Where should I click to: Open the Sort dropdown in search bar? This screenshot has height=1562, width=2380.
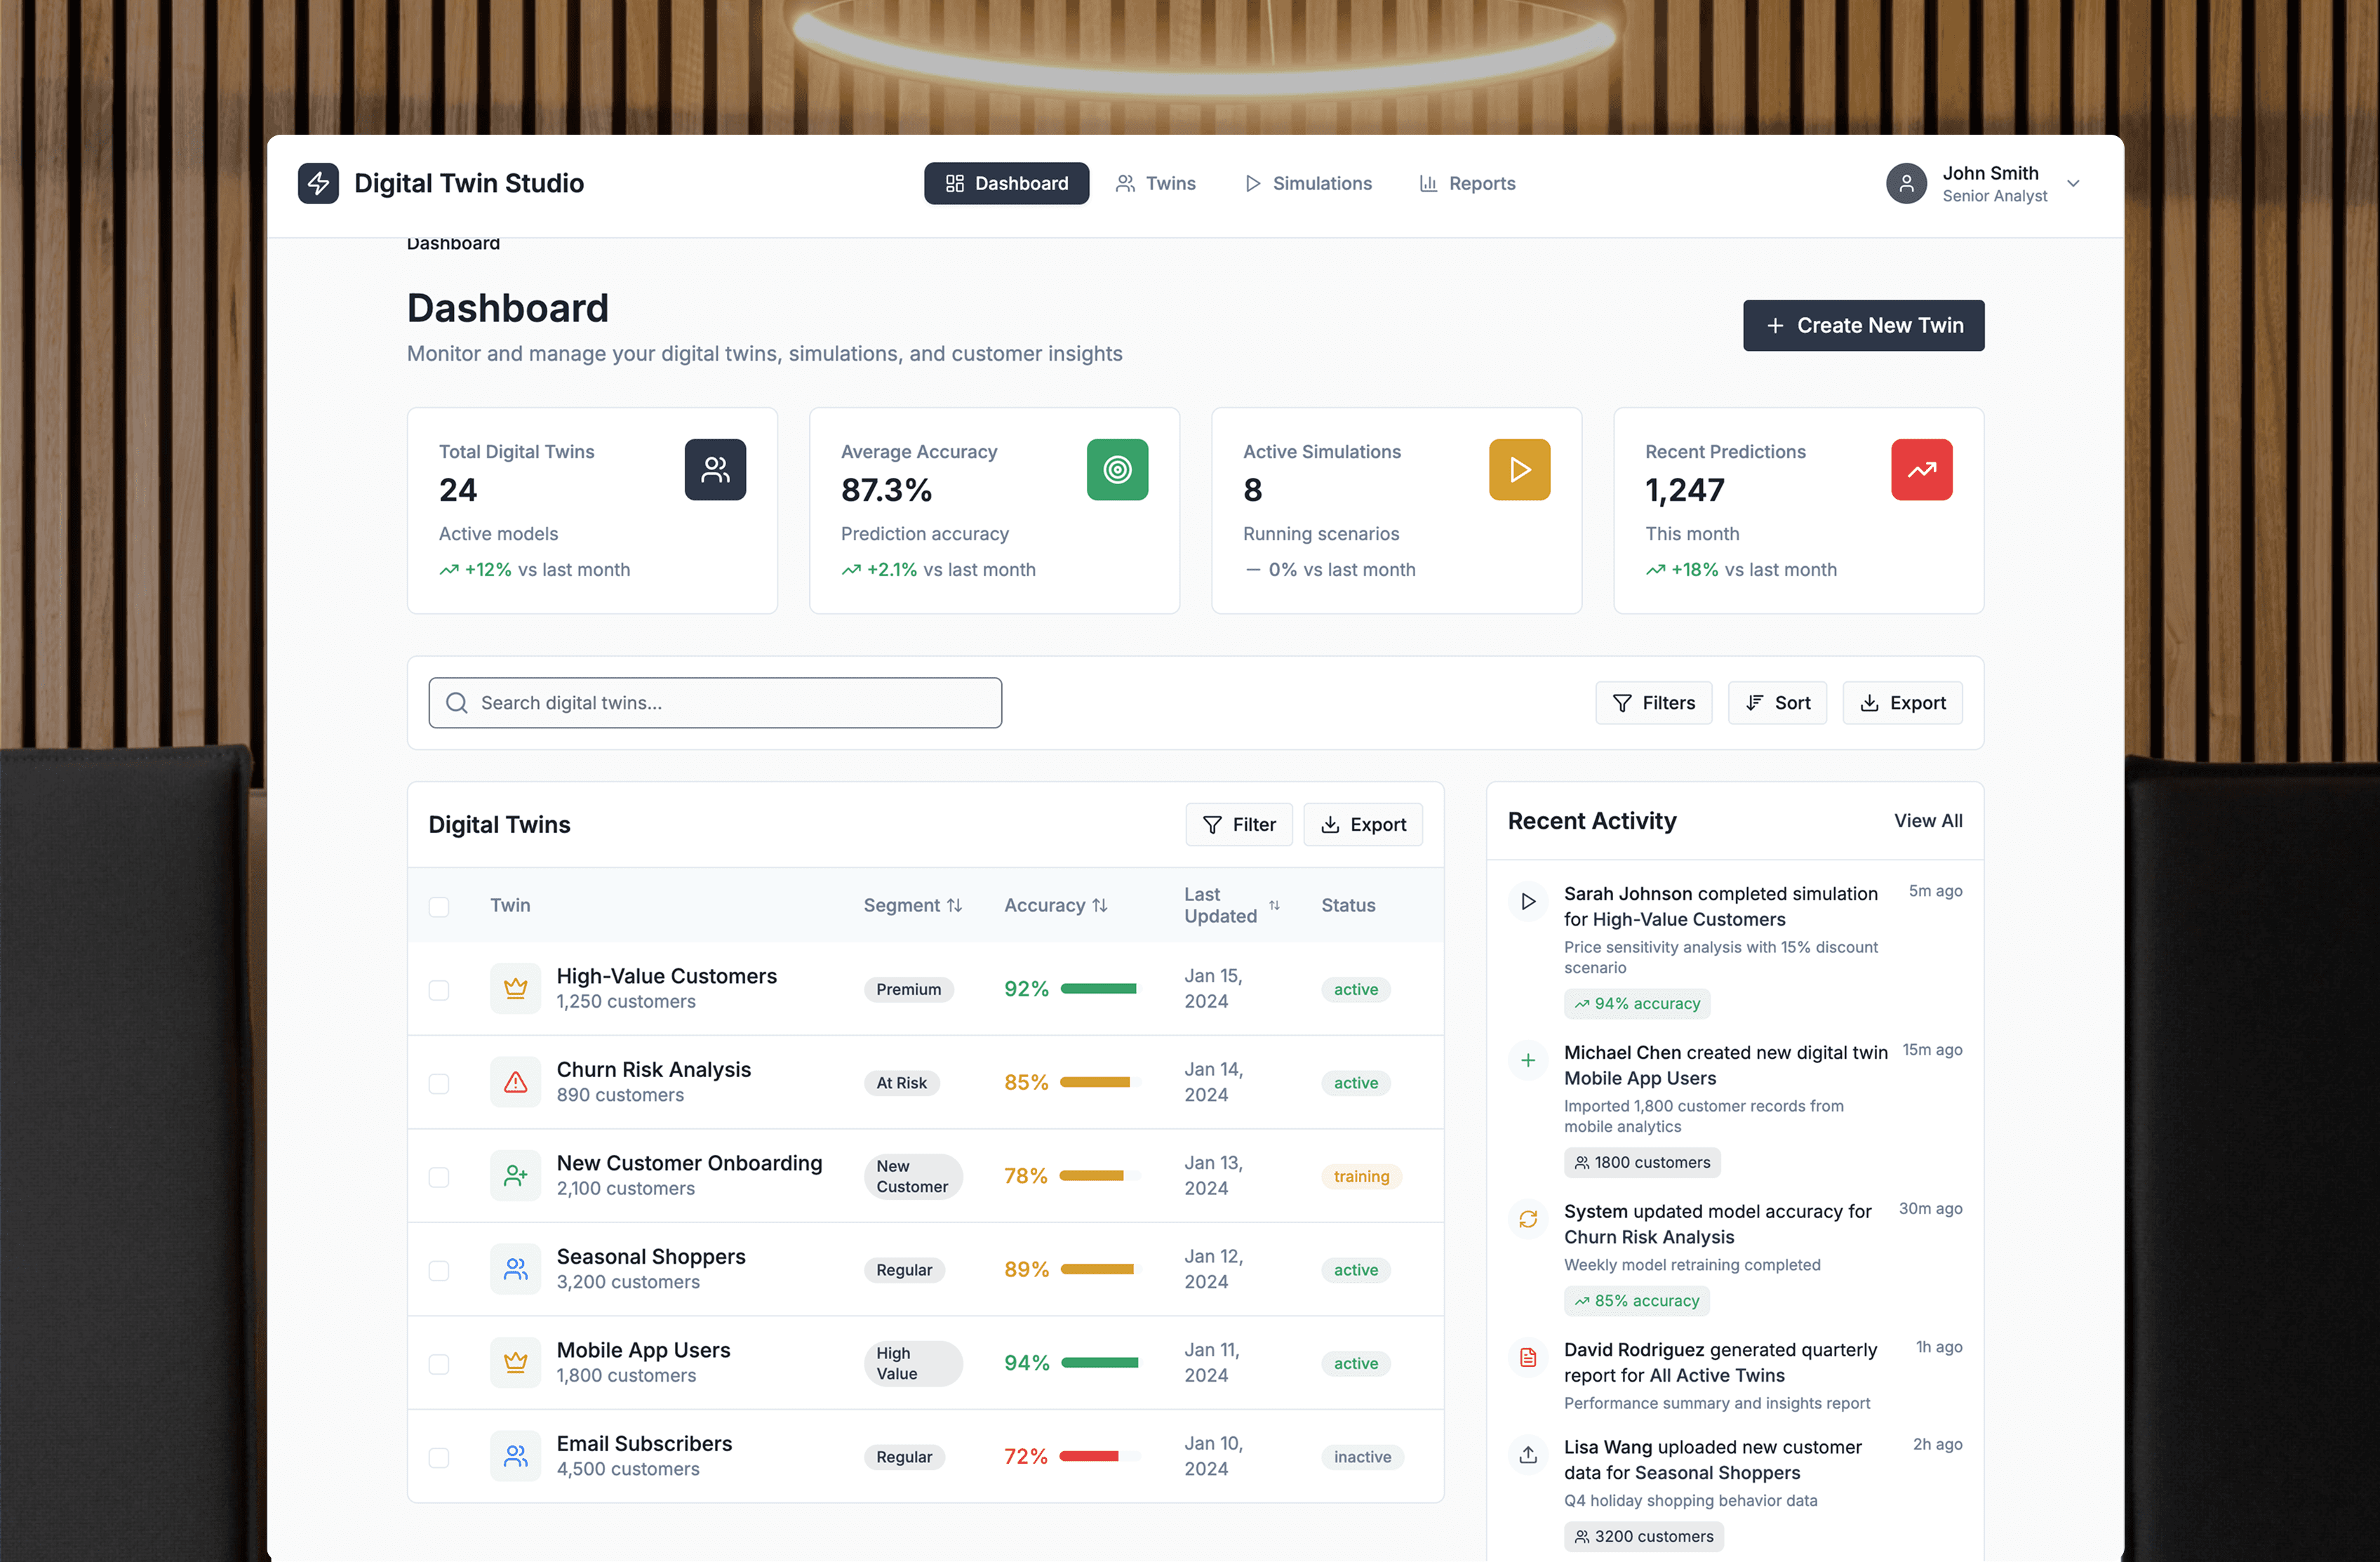[x=1777, y=703]
